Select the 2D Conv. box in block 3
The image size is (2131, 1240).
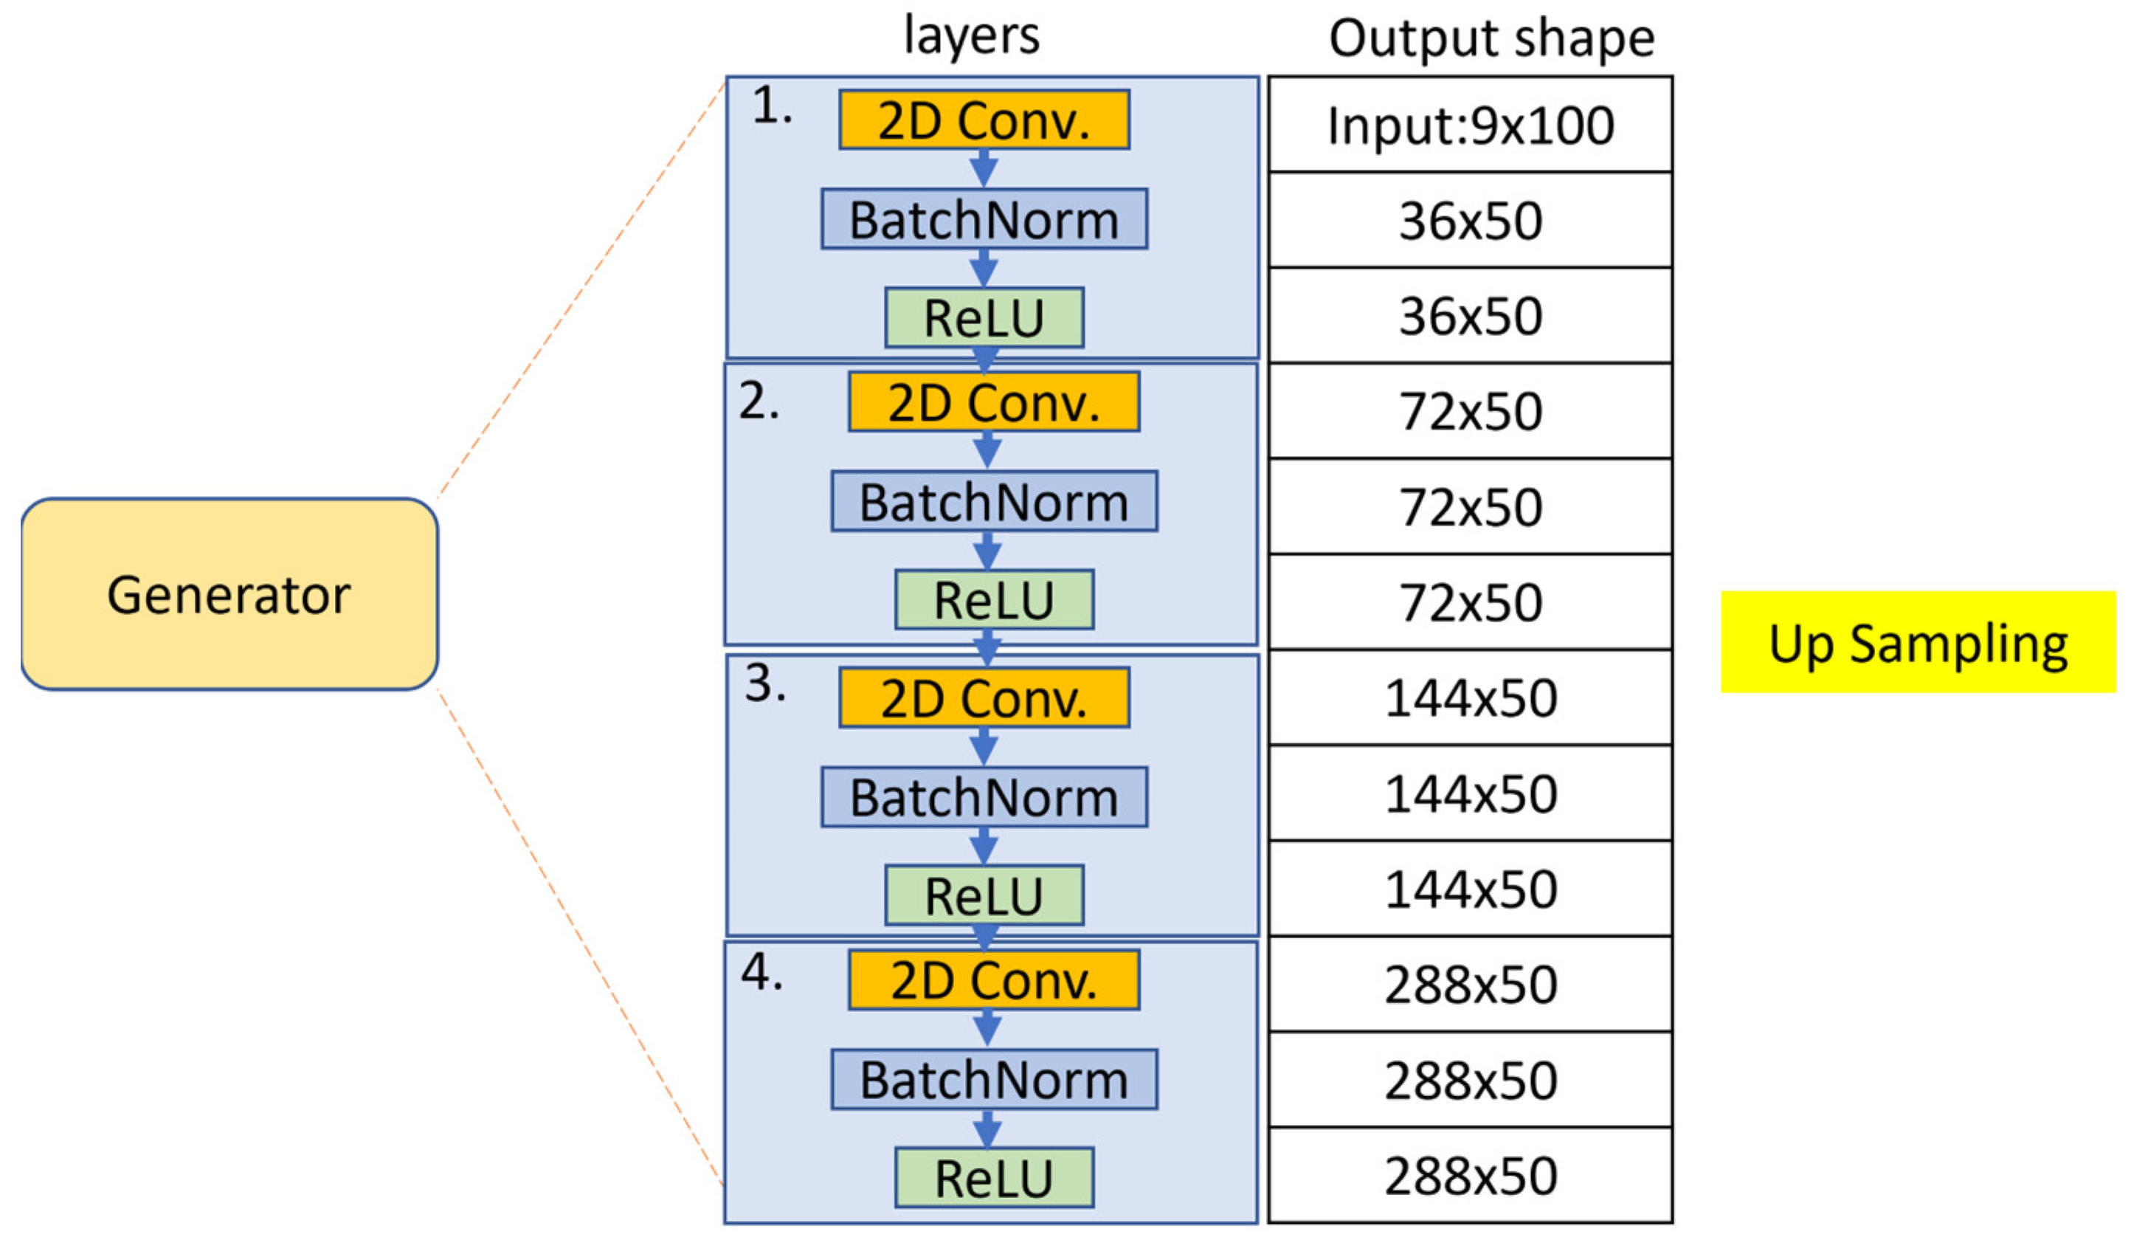984,697
